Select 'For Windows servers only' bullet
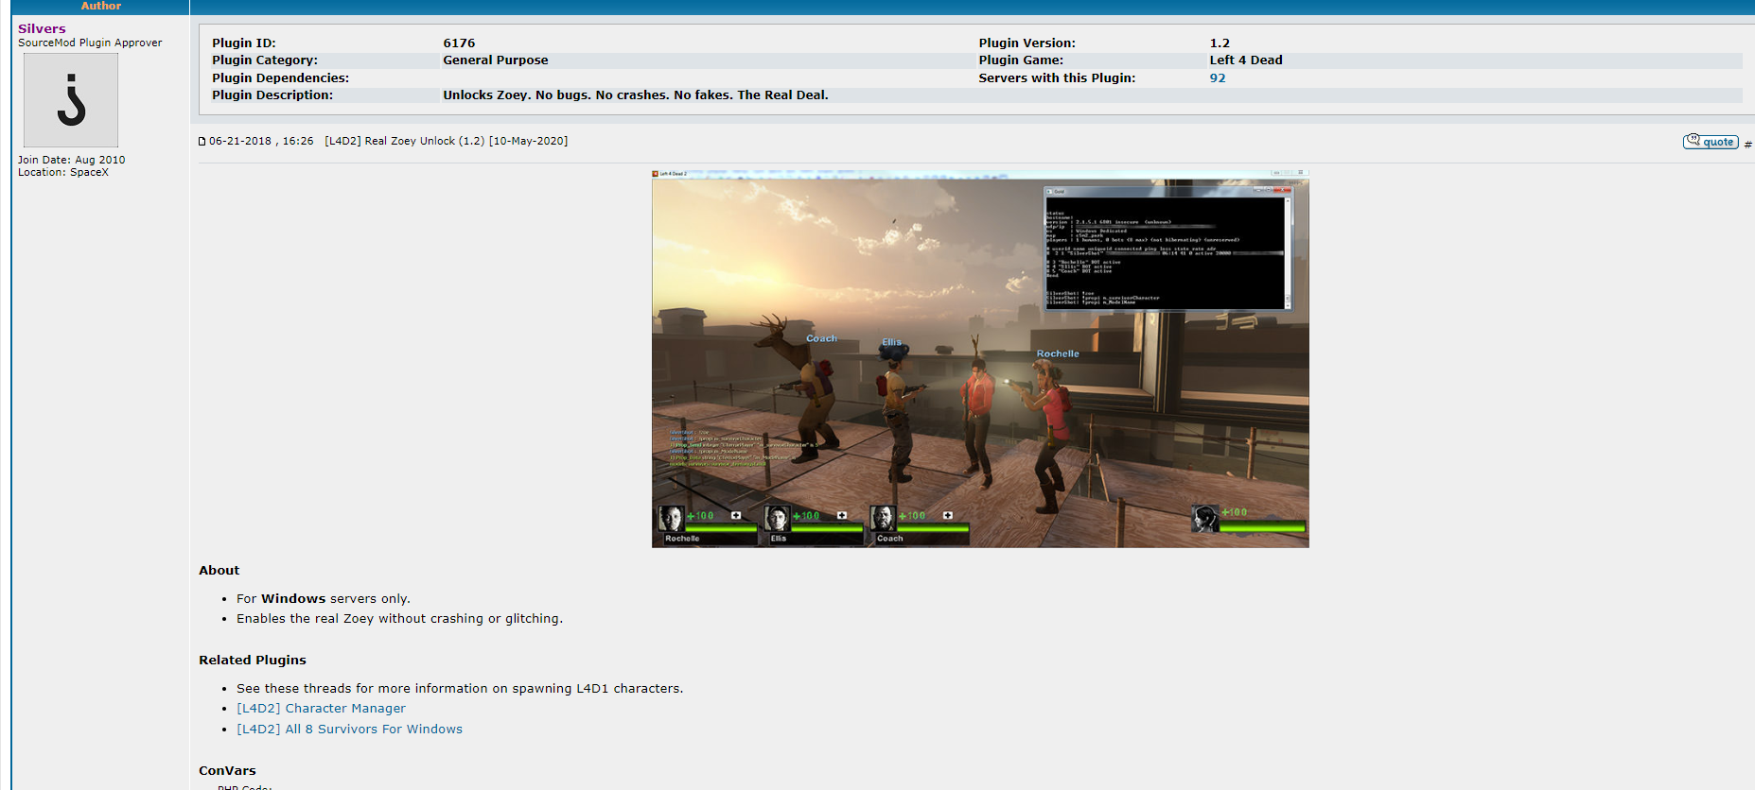 (323, 599)
